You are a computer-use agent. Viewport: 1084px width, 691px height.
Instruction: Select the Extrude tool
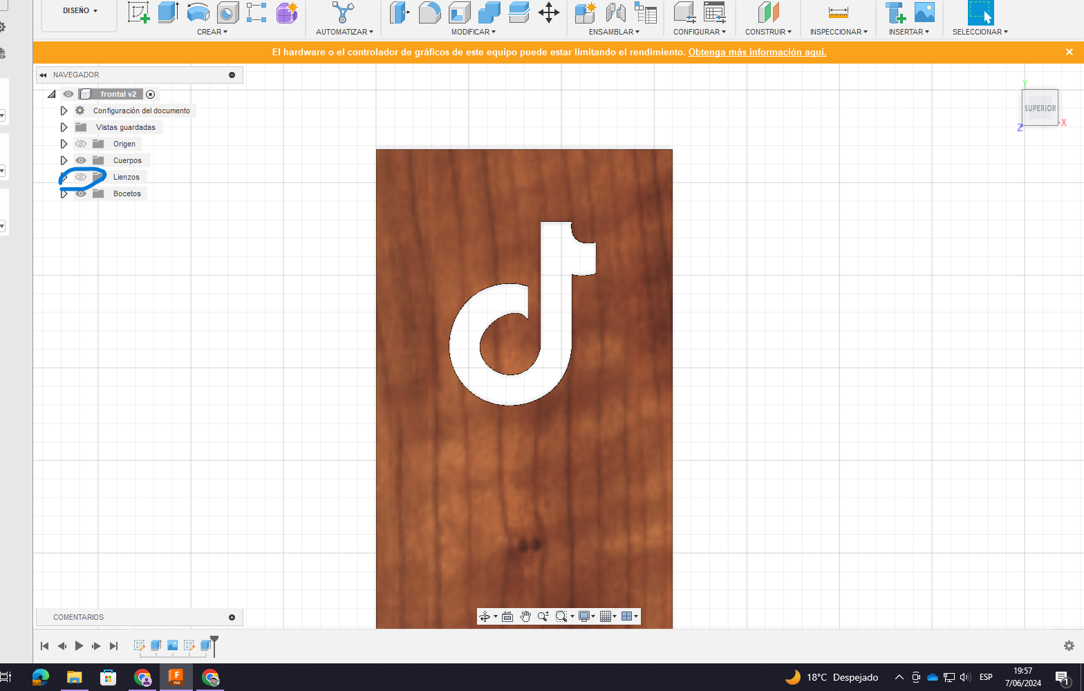click(x=168, y=12)
